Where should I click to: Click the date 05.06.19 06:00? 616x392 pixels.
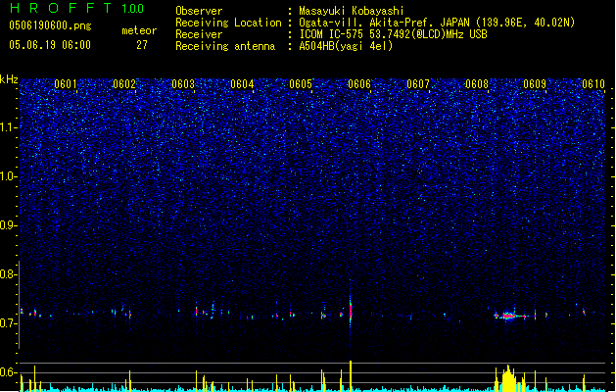pyautogui.click(x=50, y=45)
